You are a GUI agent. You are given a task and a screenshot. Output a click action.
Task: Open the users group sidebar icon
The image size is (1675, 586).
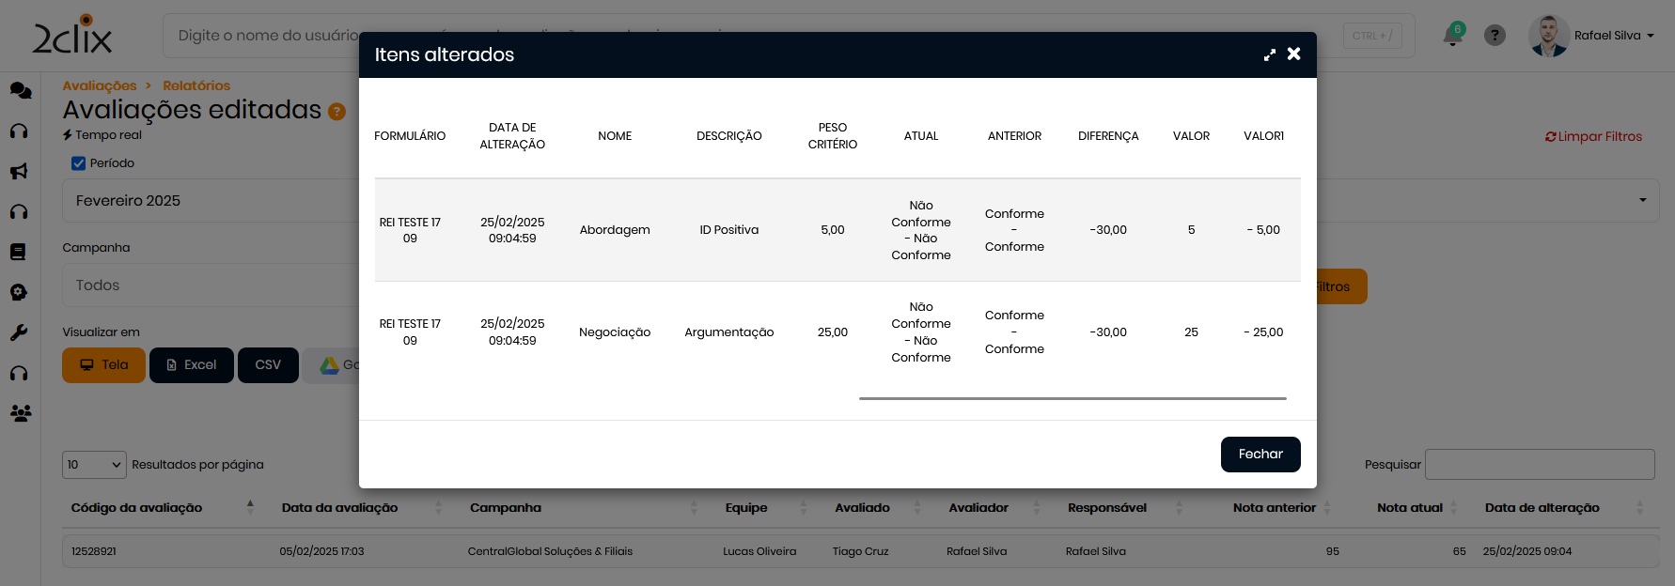pyautogui.click(x=21, y=413)
